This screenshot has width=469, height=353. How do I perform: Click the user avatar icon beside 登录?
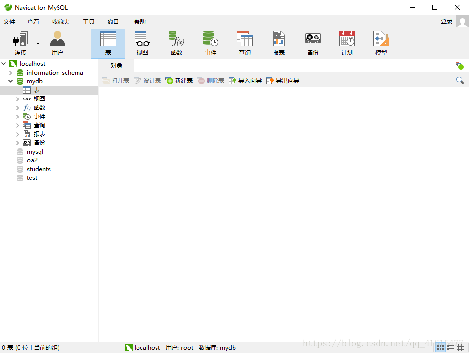click(462, 21)
